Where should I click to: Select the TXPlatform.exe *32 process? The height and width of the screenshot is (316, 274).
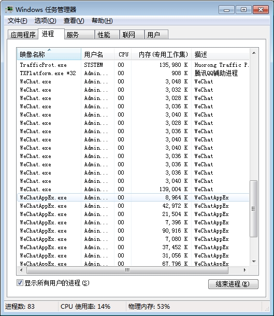133,73
